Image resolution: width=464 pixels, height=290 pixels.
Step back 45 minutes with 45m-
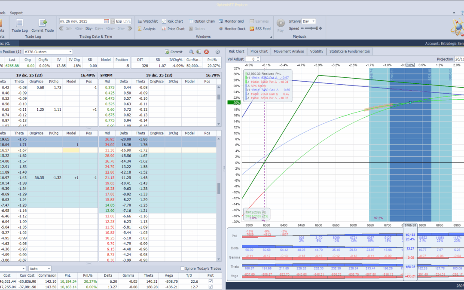point(79,28)
